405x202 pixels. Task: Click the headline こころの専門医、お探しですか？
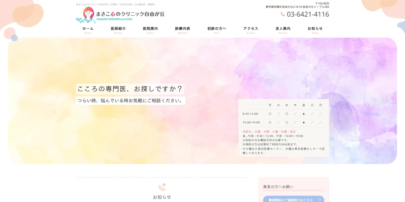pyautogui.click(x=130, y=89)
